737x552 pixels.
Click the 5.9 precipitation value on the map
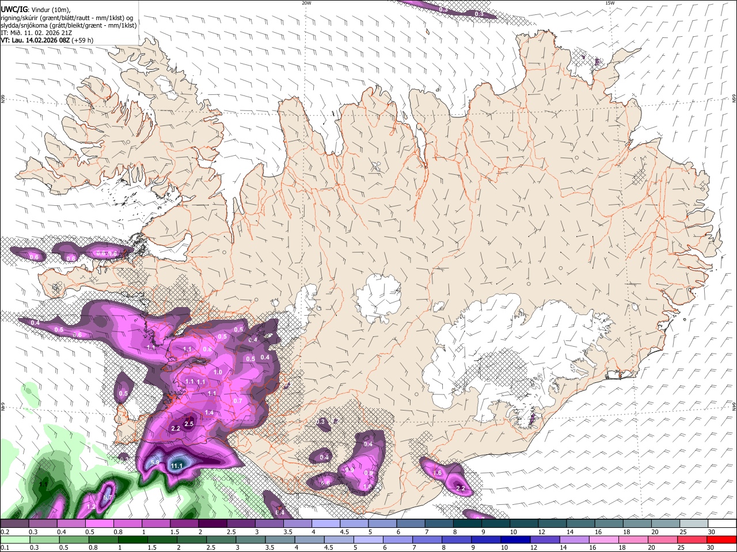coord(154,462)
